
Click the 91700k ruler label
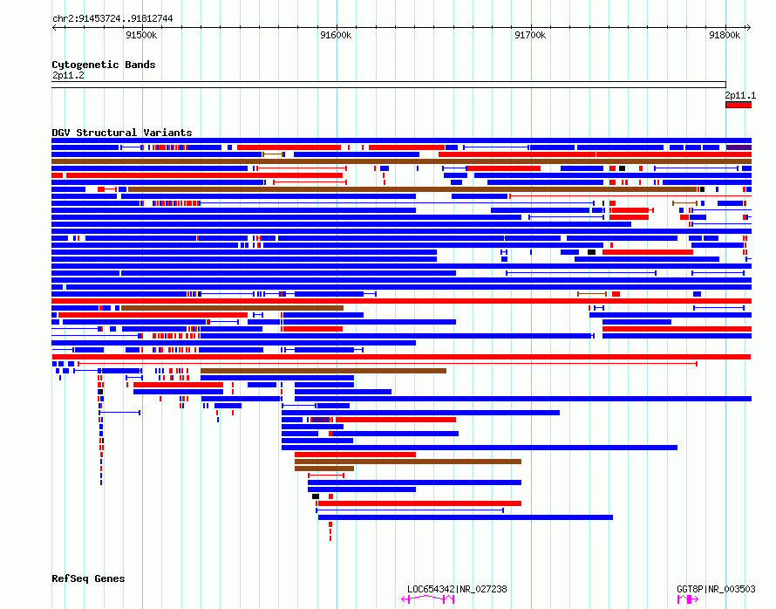530,35
